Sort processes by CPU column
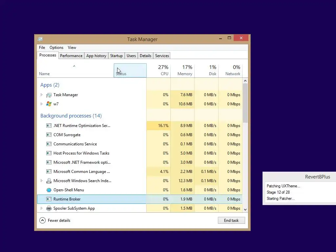Image resolution: width=336 pixels, height=252 pixels. (158, 71)
